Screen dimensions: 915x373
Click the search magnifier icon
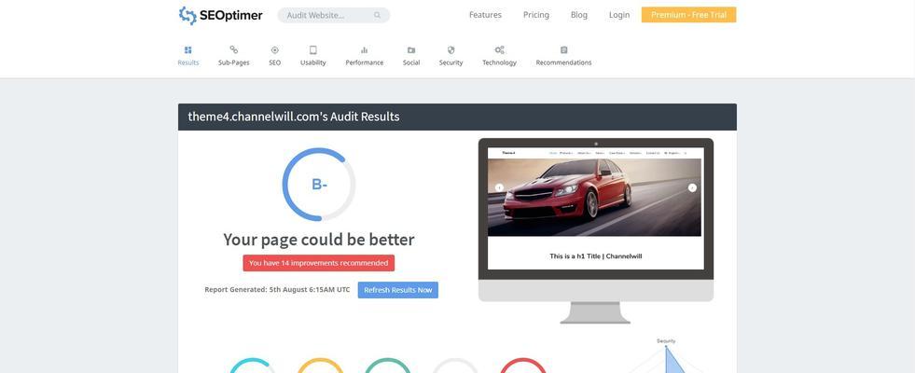[378, 15]
